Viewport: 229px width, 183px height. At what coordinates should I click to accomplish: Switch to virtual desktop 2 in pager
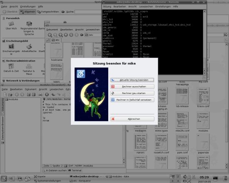(178, 177)
